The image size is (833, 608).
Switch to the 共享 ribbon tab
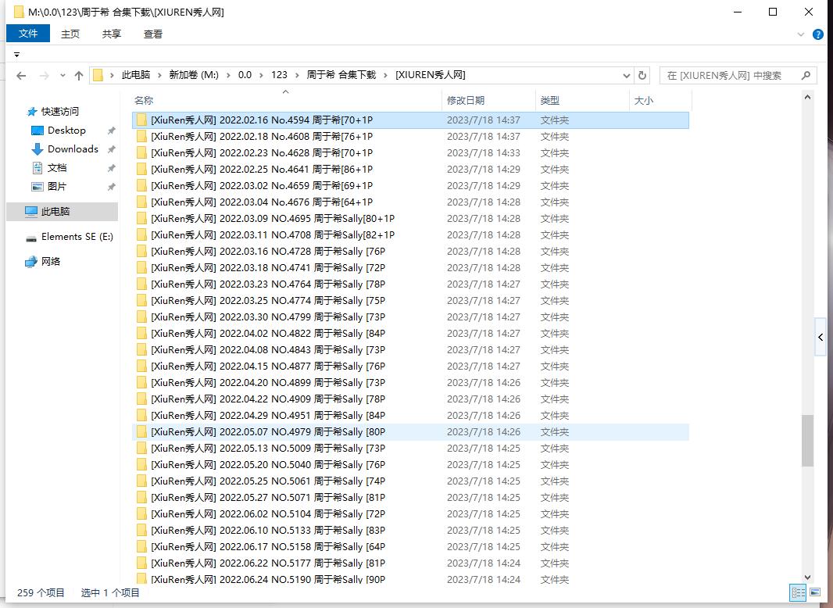point(112,34)
